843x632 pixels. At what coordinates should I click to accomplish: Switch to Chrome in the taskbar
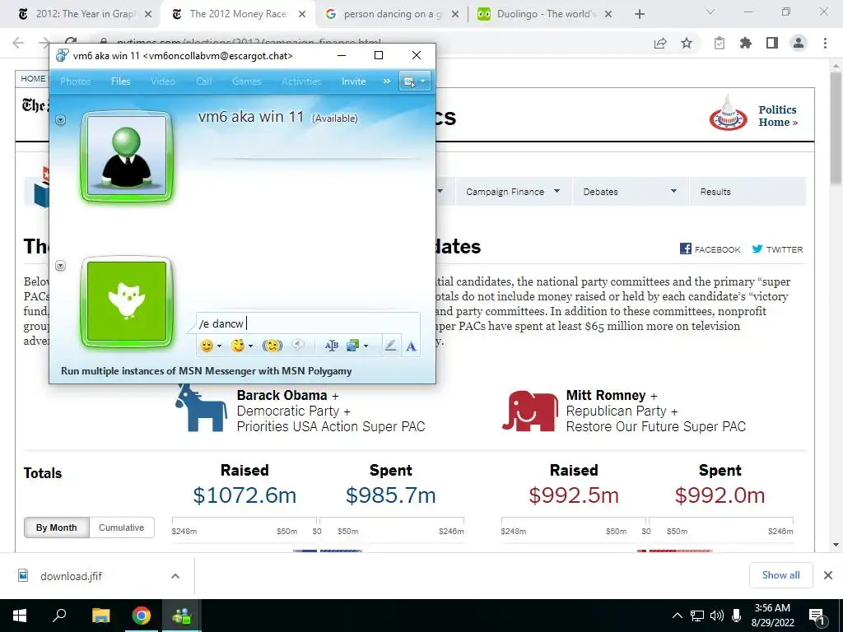[142, 616]
